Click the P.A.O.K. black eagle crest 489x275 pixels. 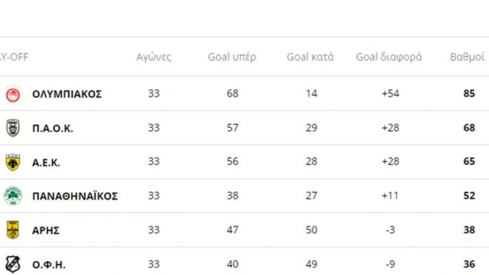point(13,128)
